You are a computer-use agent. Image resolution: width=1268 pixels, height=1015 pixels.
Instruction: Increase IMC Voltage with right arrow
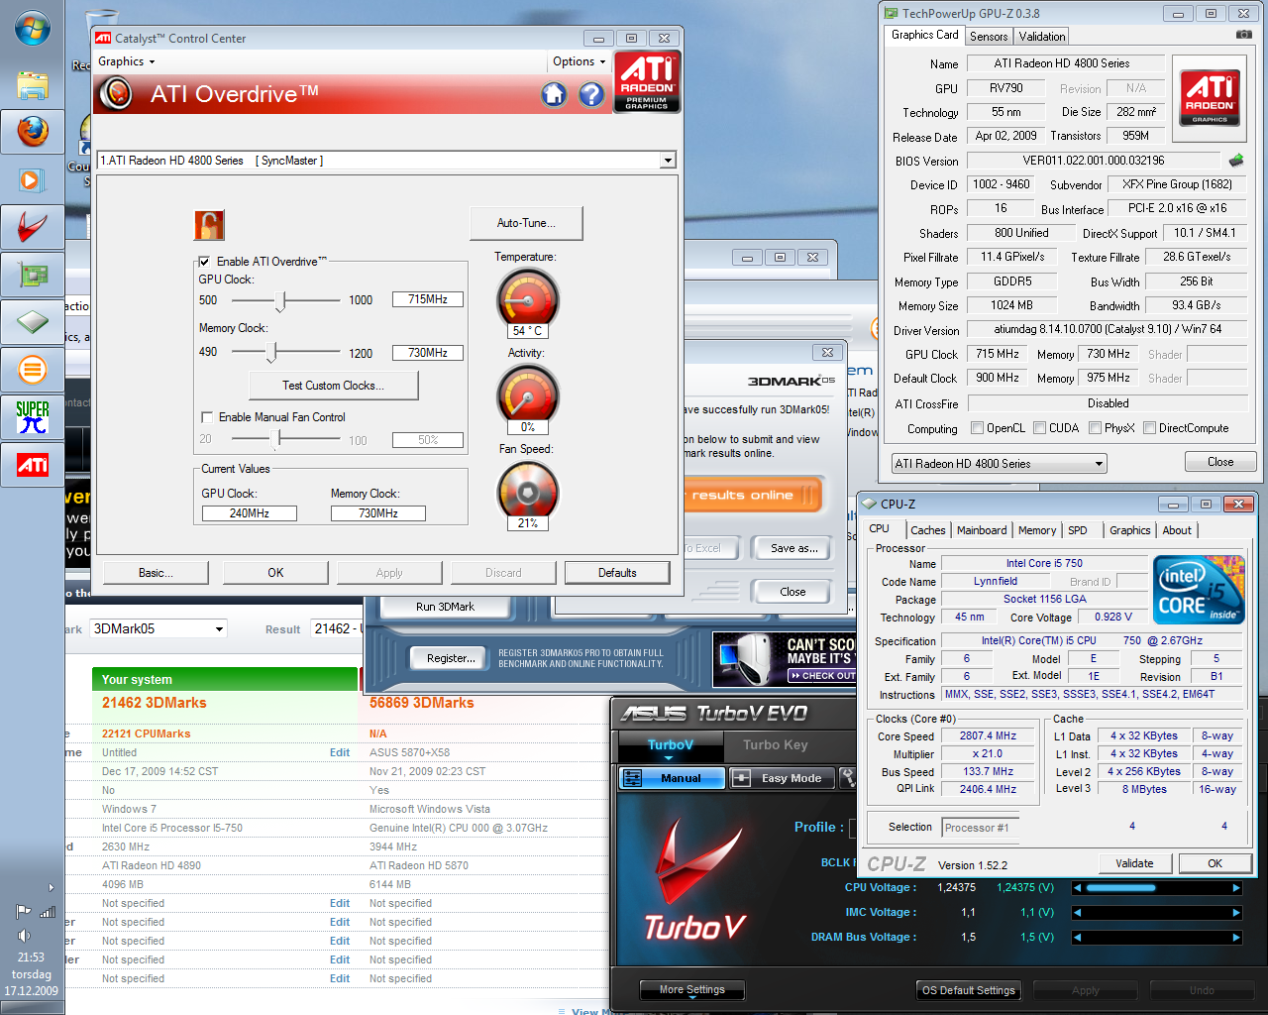pyautogui.click(x=1235, y=913)
